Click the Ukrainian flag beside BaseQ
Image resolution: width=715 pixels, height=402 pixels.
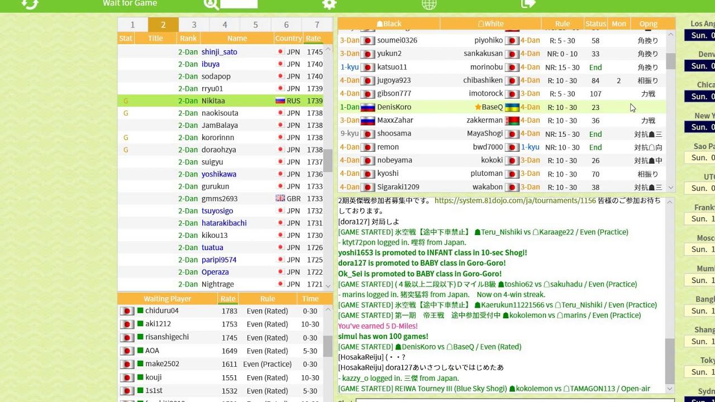[x=512, y=107]
